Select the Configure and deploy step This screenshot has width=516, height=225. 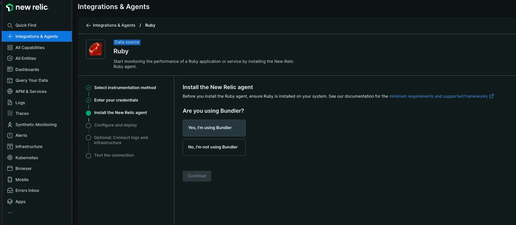116,125
